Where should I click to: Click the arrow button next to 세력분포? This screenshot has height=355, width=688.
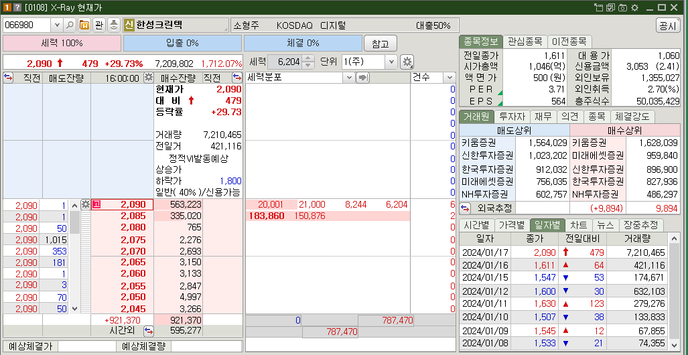coord(363,78)
